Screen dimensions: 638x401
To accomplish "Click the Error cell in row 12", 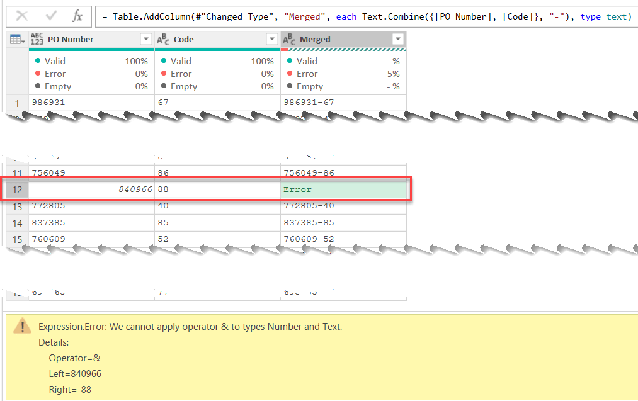I will point(343,189).
